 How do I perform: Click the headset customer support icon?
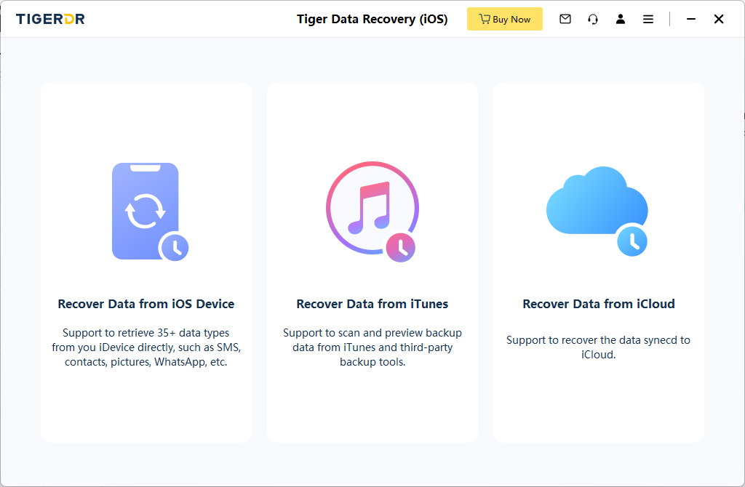pyautogui.click(x=593, y=20)
